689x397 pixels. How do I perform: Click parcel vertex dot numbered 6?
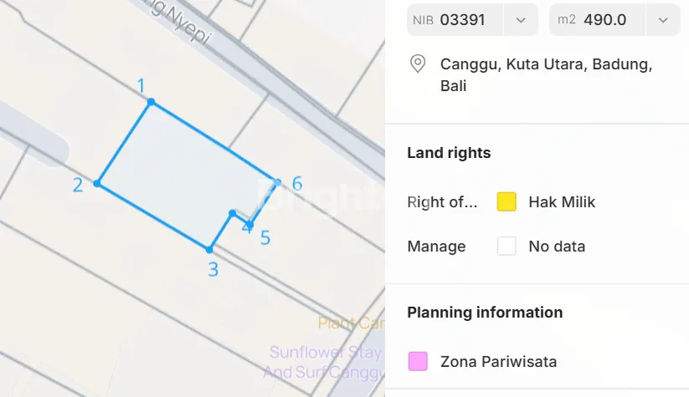click(277, 181)
